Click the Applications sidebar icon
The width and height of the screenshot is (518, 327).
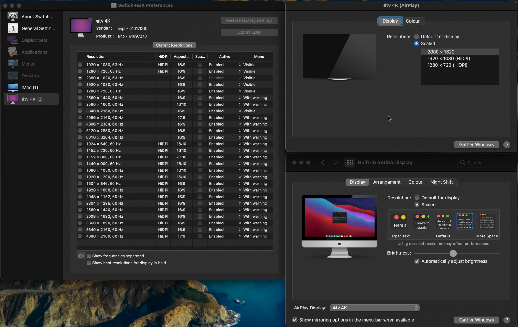click(13, 52)
